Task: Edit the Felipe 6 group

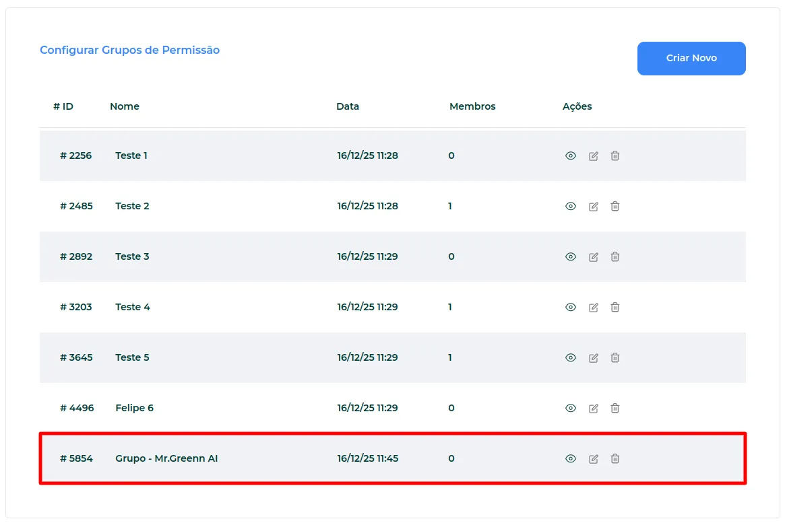Action: click(x=593, y=409)
